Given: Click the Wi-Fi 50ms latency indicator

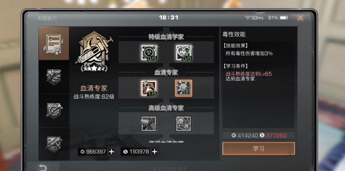Looking at the screenshot, I should coord(254,18).
